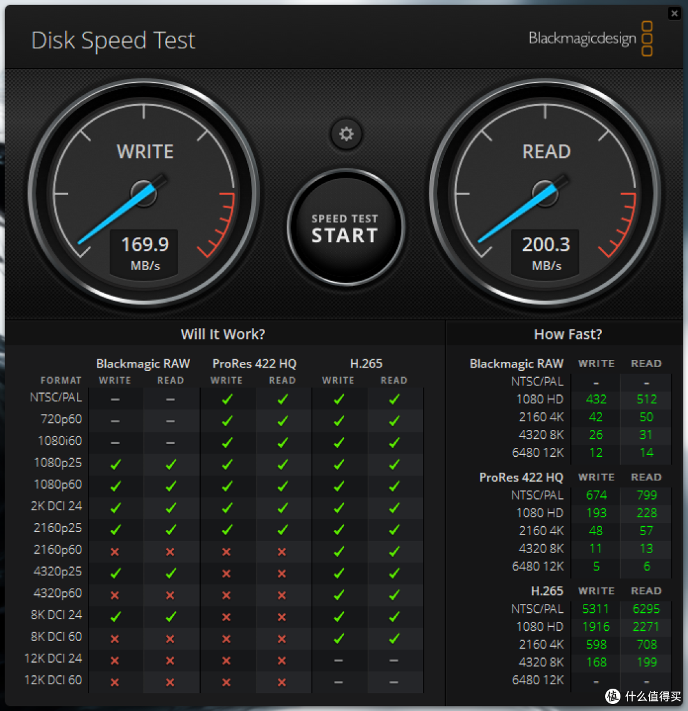Select the 12K DCI 24 format row label
The image size is (688, 711).
coord(53,658)
